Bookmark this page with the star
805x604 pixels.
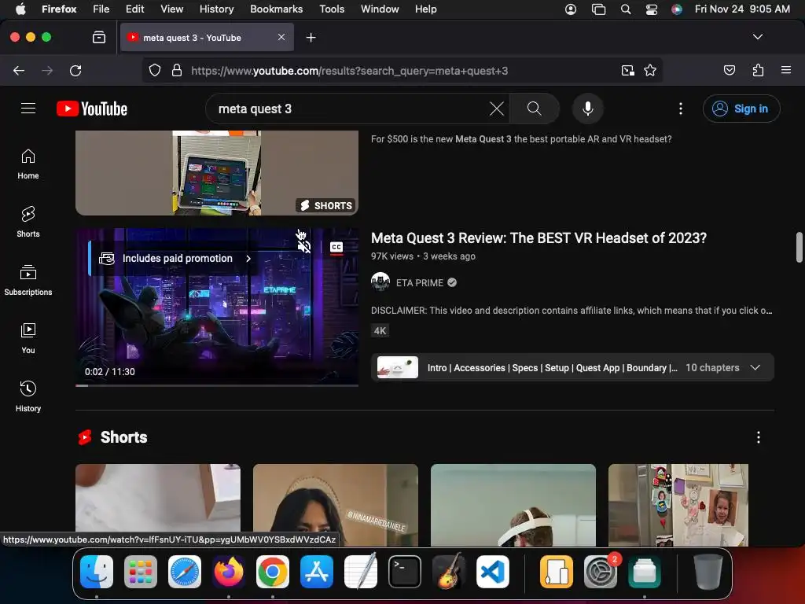coord(650,70)
